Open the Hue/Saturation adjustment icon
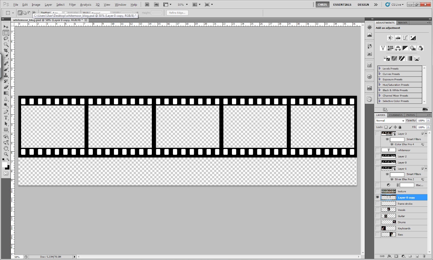This screenshot has width=433, height=260. tap(391, 48)
